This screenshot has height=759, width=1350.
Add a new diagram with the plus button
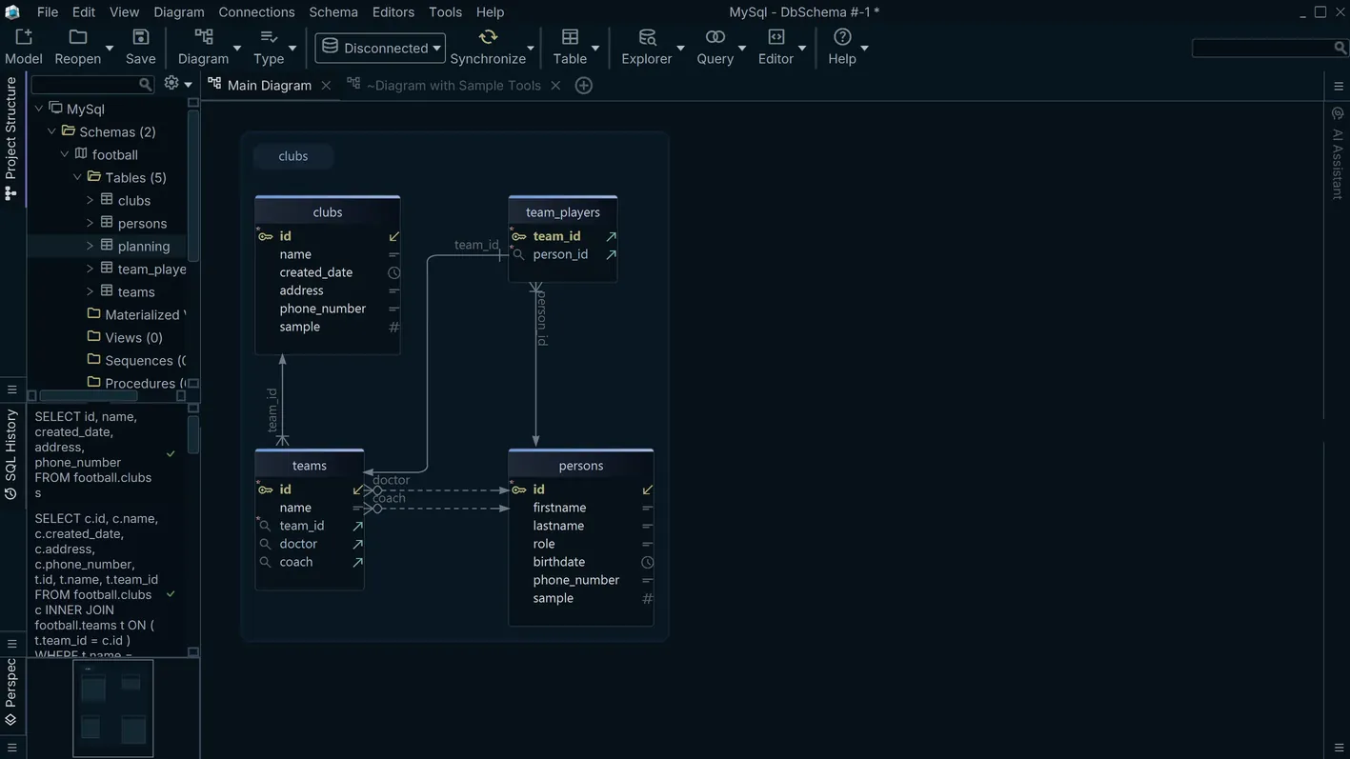tap(584, 85)
